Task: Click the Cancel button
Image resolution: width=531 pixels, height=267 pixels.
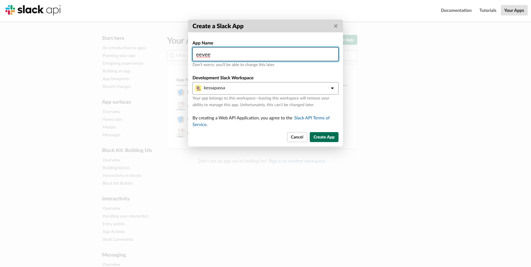Action: [297, 137]
